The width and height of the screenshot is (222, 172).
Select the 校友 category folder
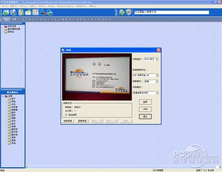pyautogui.click(x=13, y=121)
